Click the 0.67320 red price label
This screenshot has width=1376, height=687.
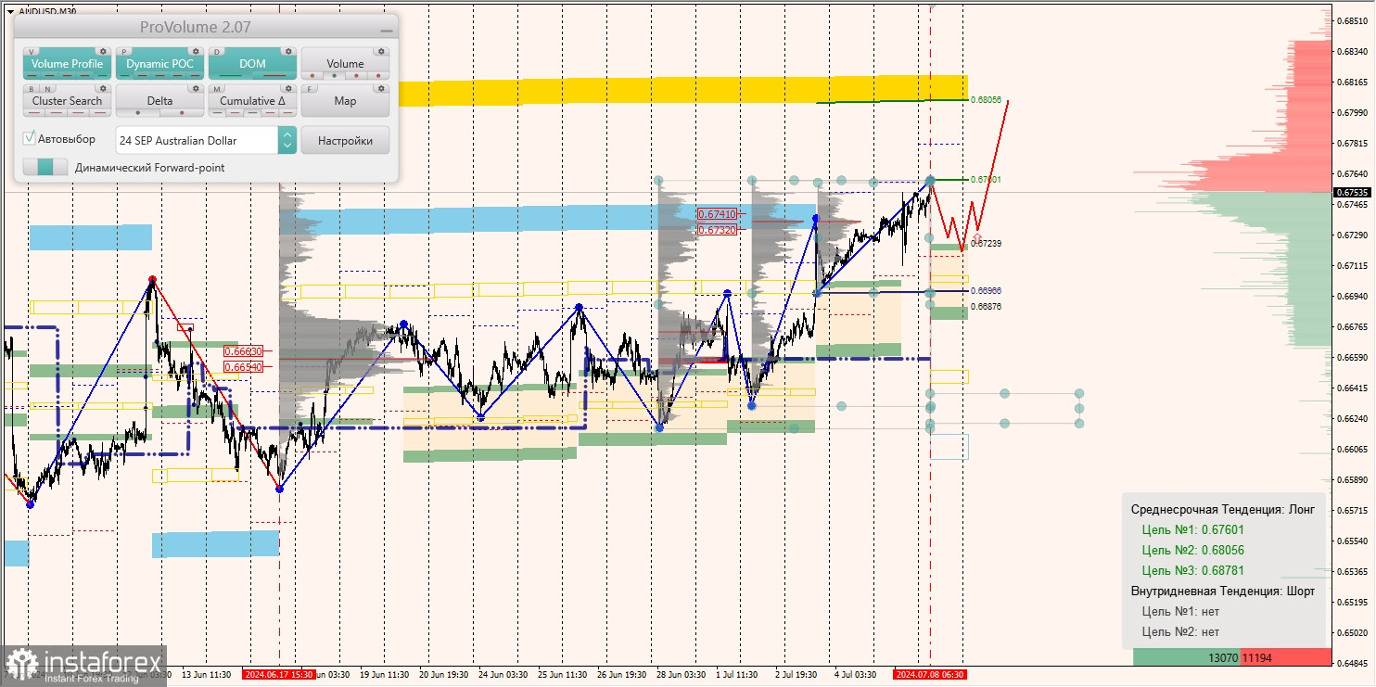tap(718, 230)
